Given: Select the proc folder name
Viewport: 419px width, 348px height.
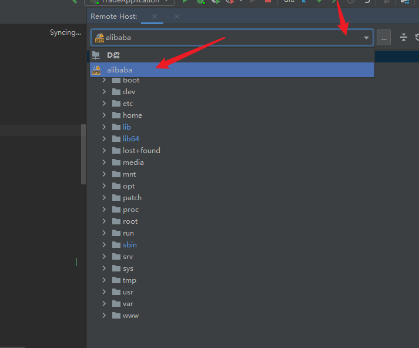Looking at the screenshot, I should coord(130,210).
